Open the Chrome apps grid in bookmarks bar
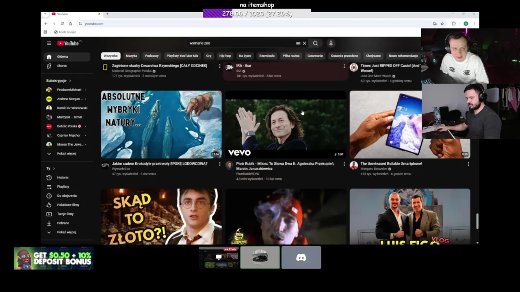This screenshot has height=292, width=520. click(45, 32)
